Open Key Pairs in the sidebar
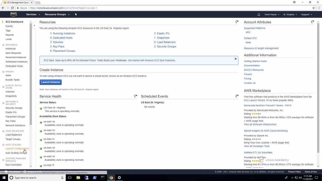Screen dimensions: 322x181 point(11,121)
